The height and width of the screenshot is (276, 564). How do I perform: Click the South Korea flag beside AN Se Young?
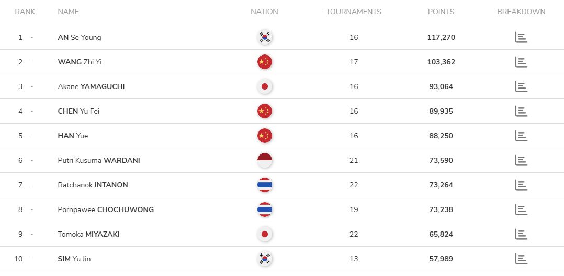pos(265,37)
